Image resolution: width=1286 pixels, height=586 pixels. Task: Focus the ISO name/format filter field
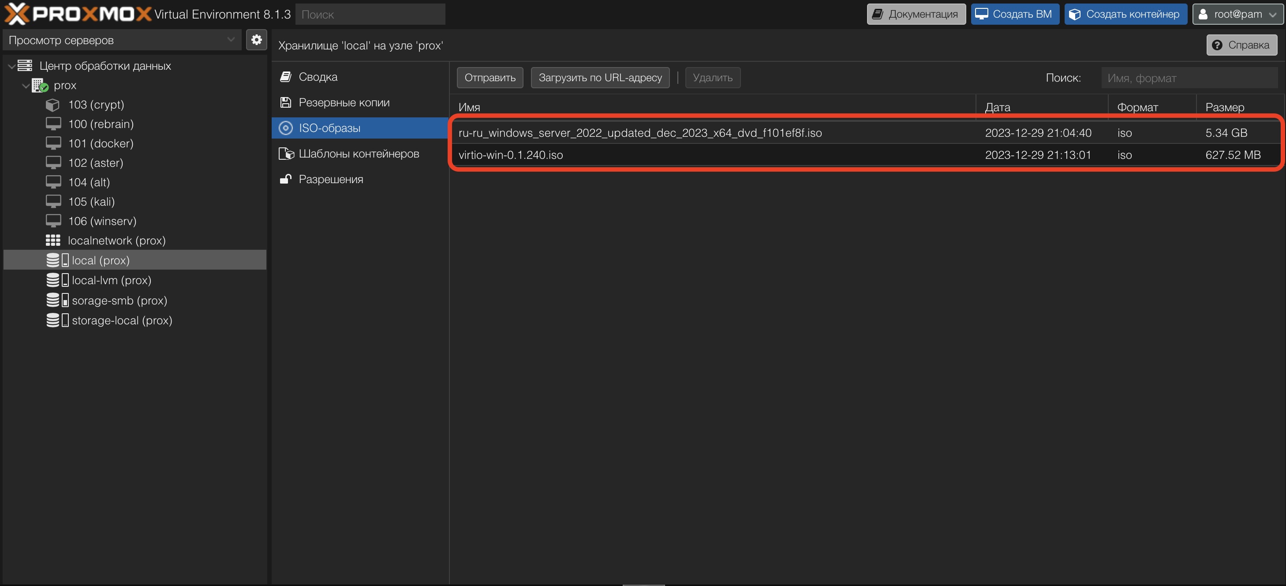coord(1189,78)
